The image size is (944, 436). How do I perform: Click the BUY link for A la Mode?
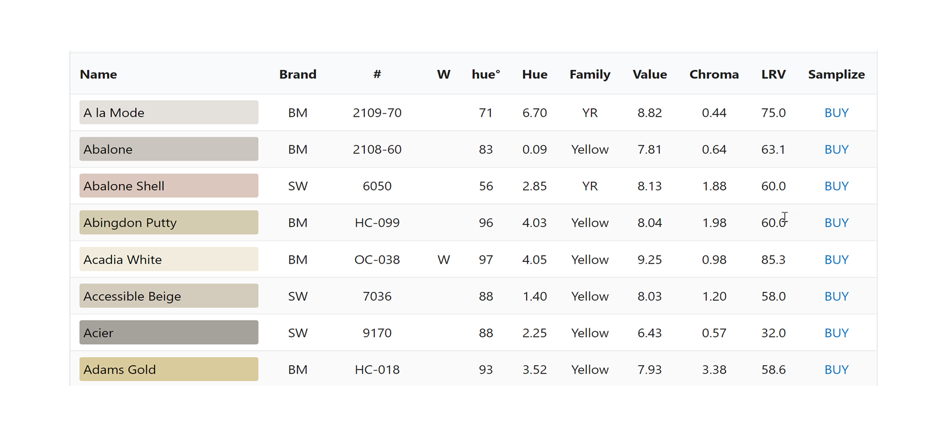pos(836,113)
